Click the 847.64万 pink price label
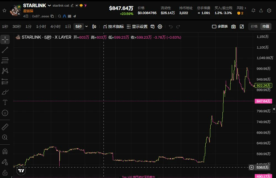Viewport: 276px width, 178px height. [x=263, y=101]
